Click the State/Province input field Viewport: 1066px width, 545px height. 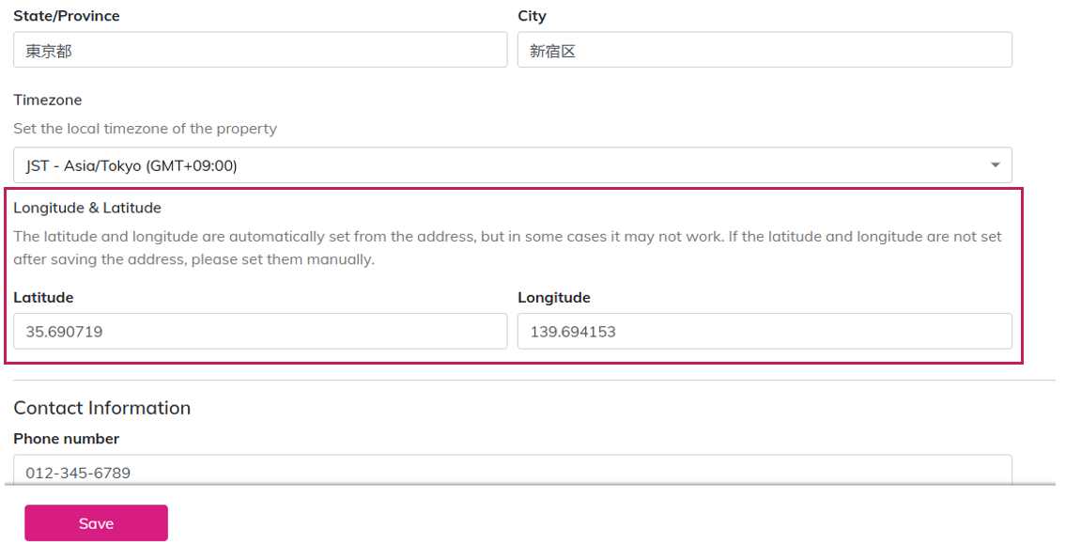260,51
